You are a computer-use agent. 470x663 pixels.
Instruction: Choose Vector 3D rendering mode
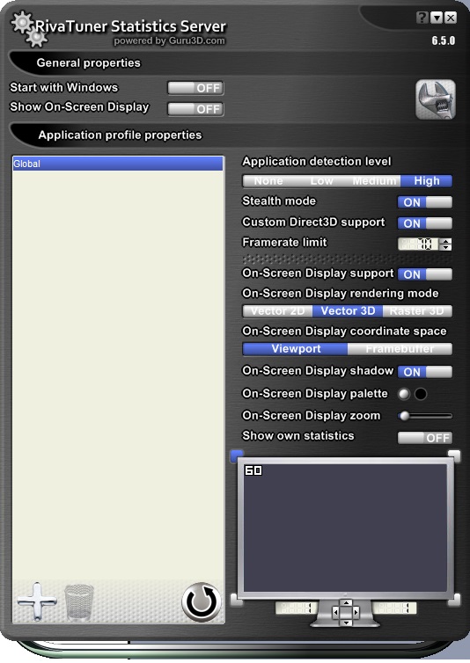[x=348, y=311]
